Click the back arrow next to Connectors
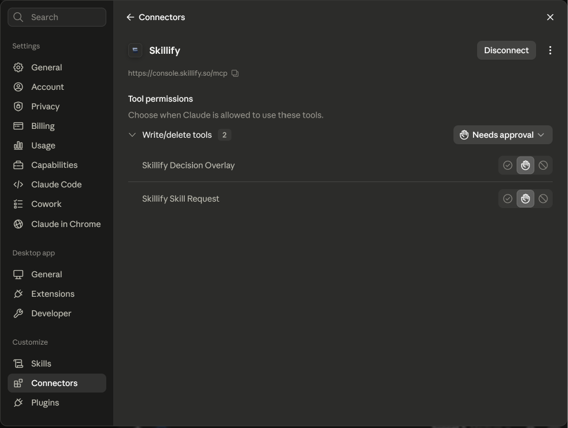Screen dimensions: 568x428 point(130,17)
